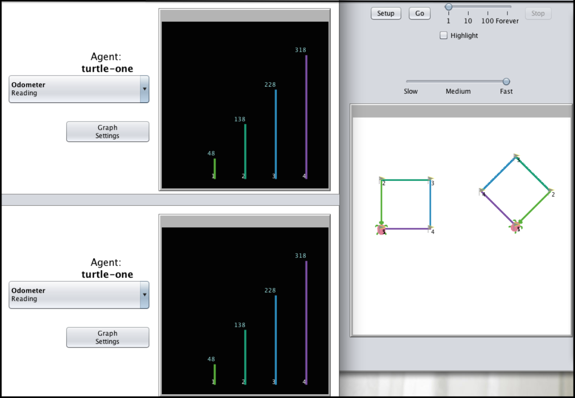
Task: Click flag 4 on the diamond path
Action: coord(482,191)
